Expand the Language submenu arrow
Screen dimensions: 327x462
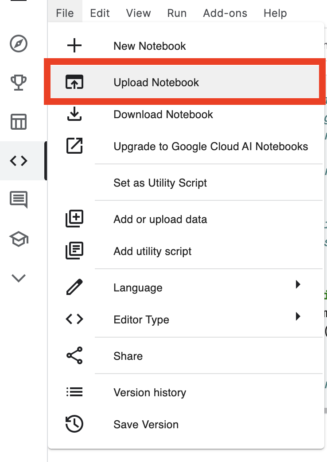coord(298,284)
